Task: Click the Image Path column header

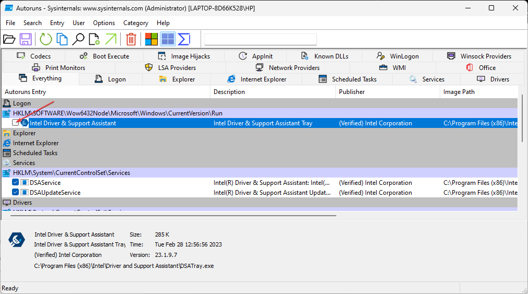Action: [479, 92]
